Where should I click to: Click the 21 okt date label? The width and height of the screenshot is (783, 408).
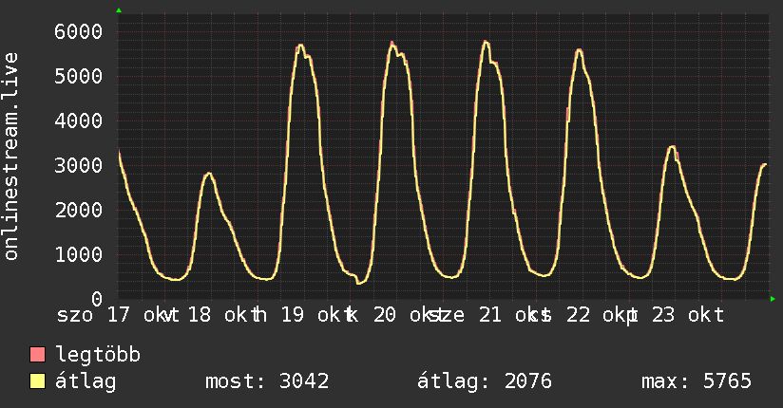pos(507,315)
